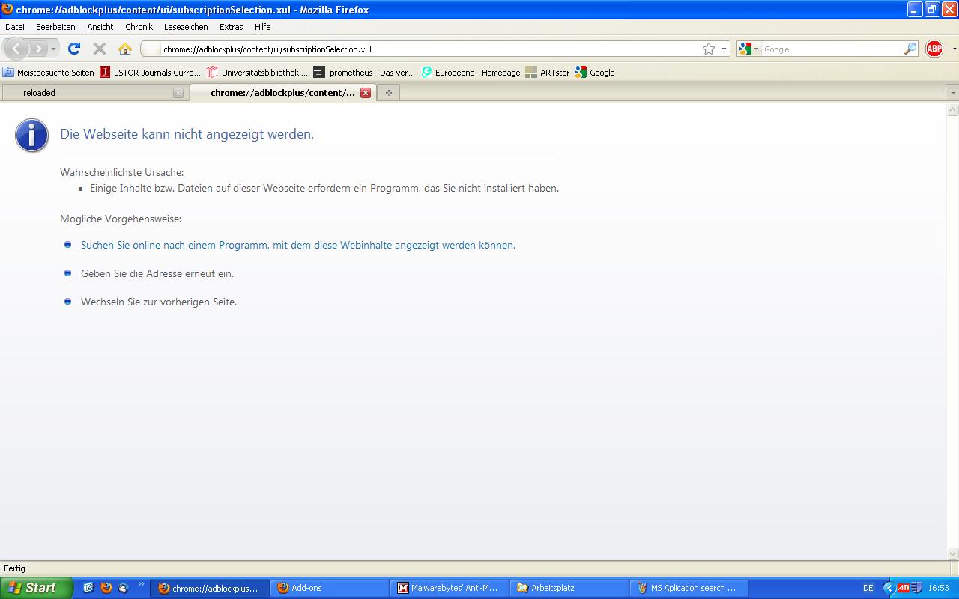Open the list all tabs dropdown

pyautogui.click(x=952, y=93)
